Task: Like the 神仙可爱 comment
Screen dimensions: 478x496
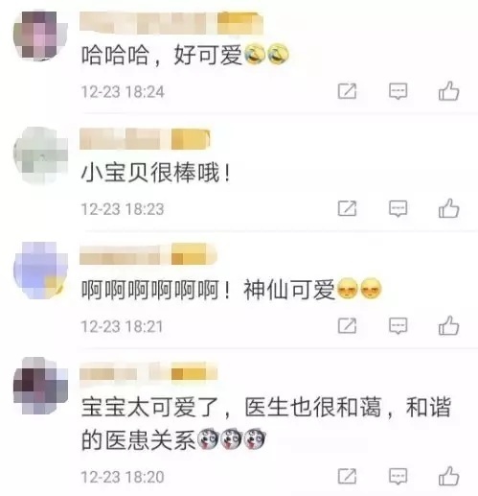Action: click(449, 325)
